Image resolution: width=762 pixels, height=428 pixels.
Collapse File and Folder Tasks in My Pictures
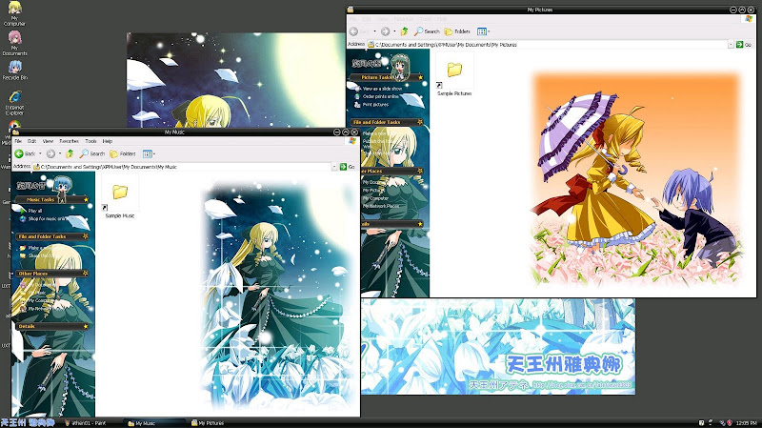click(420, 122)
